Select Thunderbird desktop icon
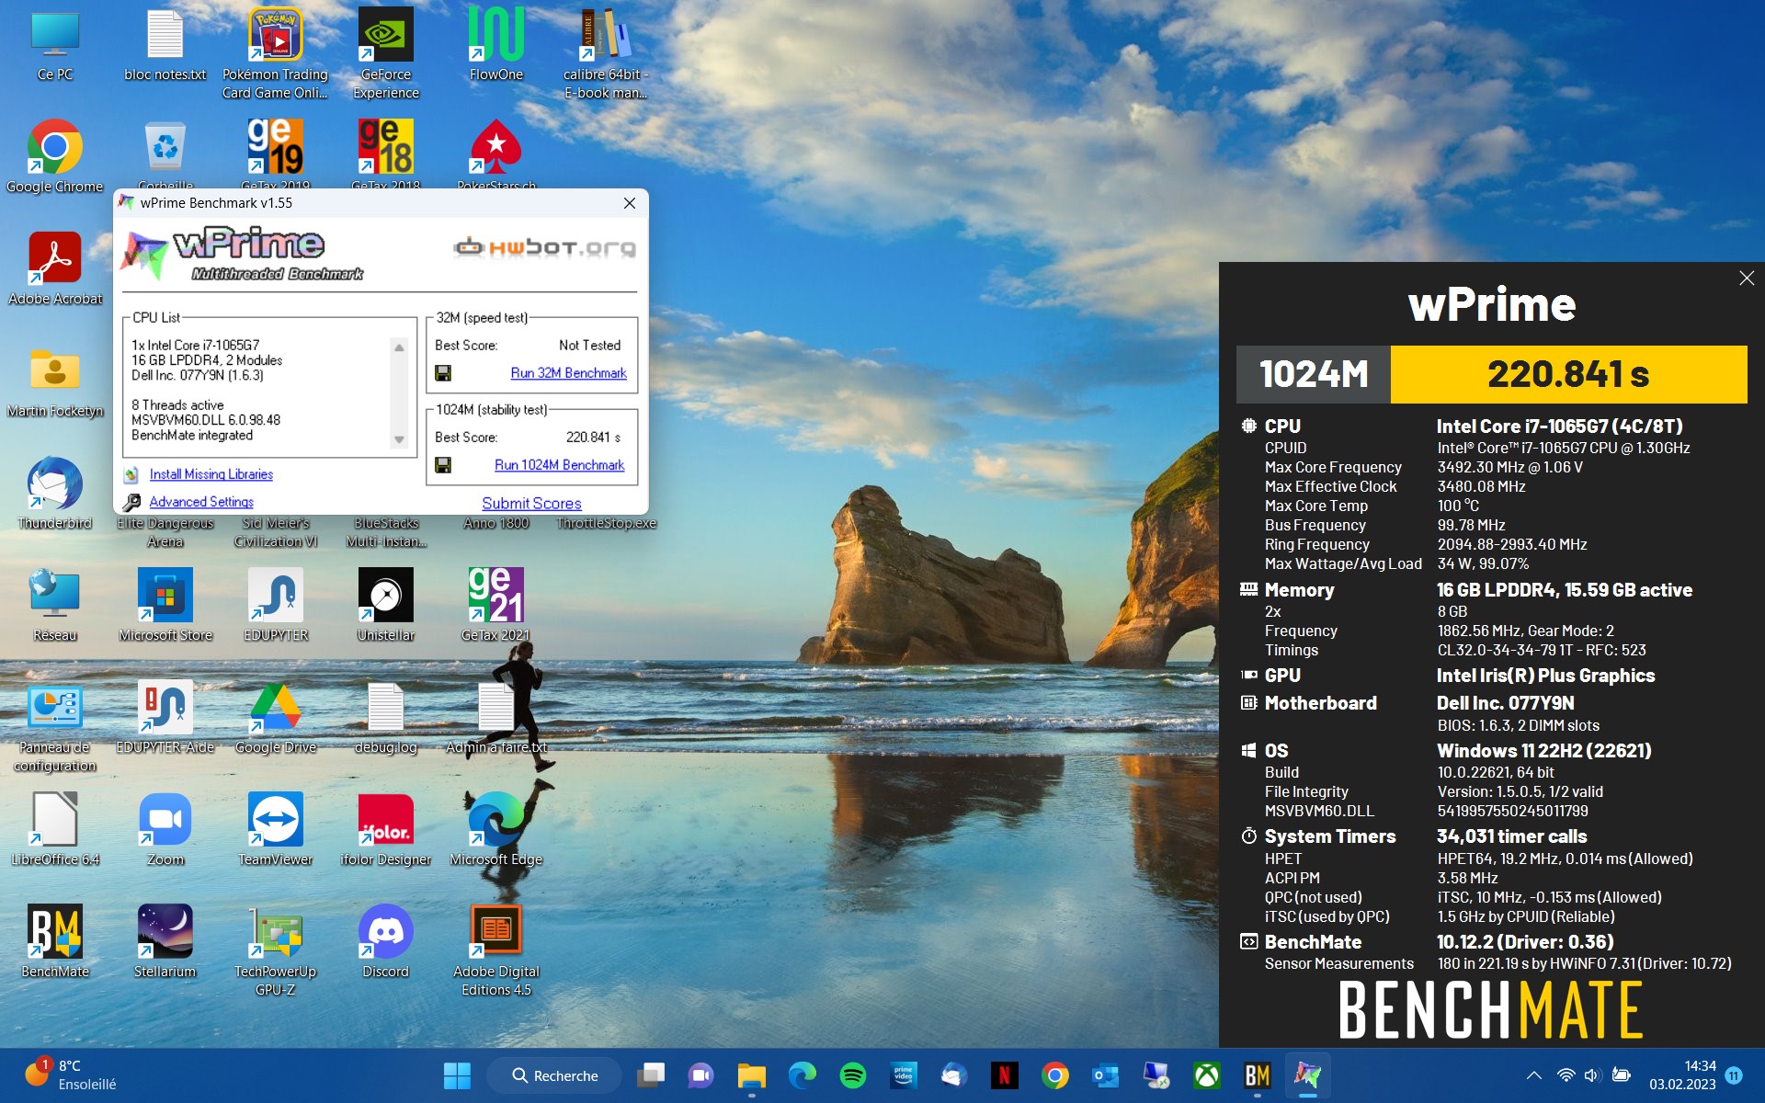 click(55, 493)
